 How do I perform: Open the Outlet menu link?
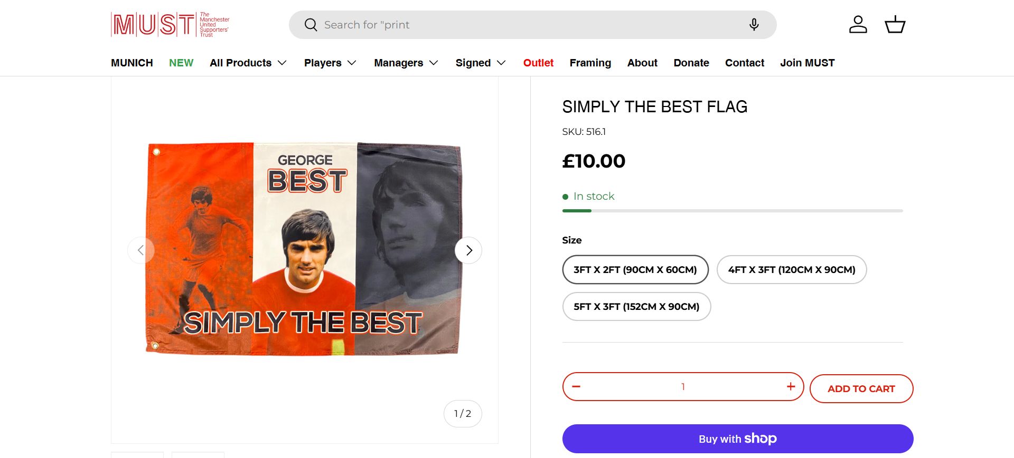click(x=538, y=63)
